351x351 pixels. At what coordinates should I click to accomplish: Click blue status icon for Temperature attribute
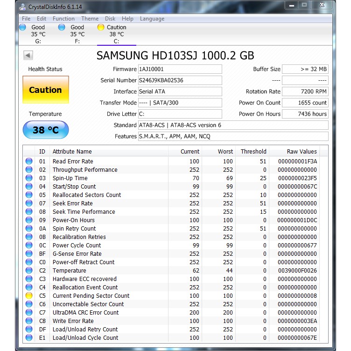[29, 271]
